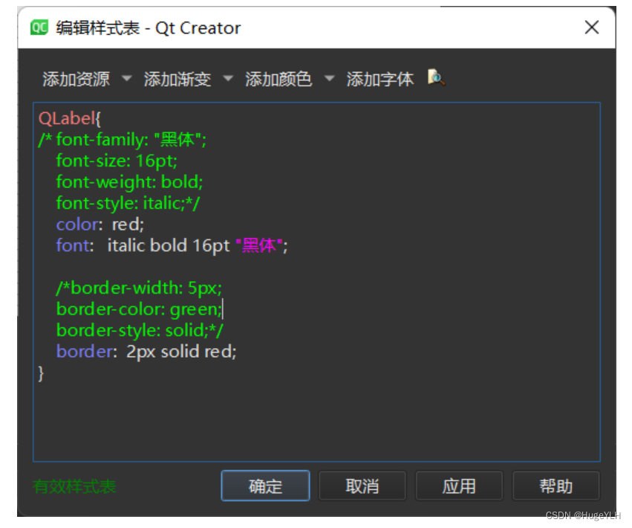The image size is (632, 528).
Task: Open help via the 帮助 button
Action: tap(556, 486)
